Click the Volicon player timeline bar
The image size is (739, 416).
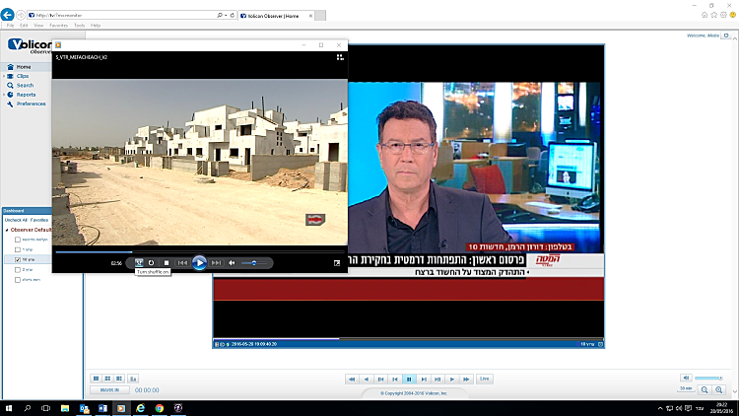[x=408, y=339]
